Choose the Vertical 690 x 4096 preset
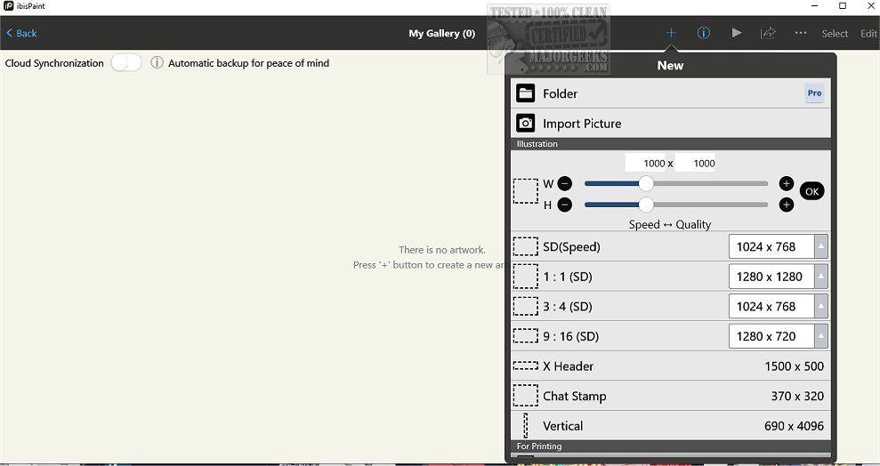The width and height of the screenshot is (880, 466). click(671, 426)
